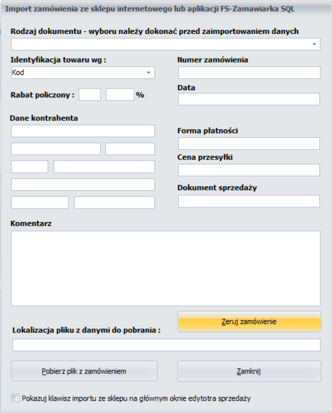Click first Dane kontrahenta field
This screenshot has width=332, height=413.
[83, 131]
